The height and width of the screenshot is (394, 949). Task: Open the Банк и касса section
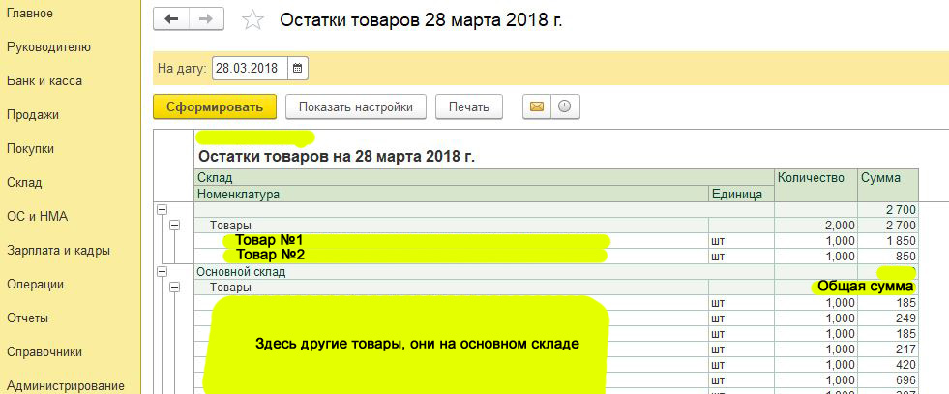pos(44,80)
